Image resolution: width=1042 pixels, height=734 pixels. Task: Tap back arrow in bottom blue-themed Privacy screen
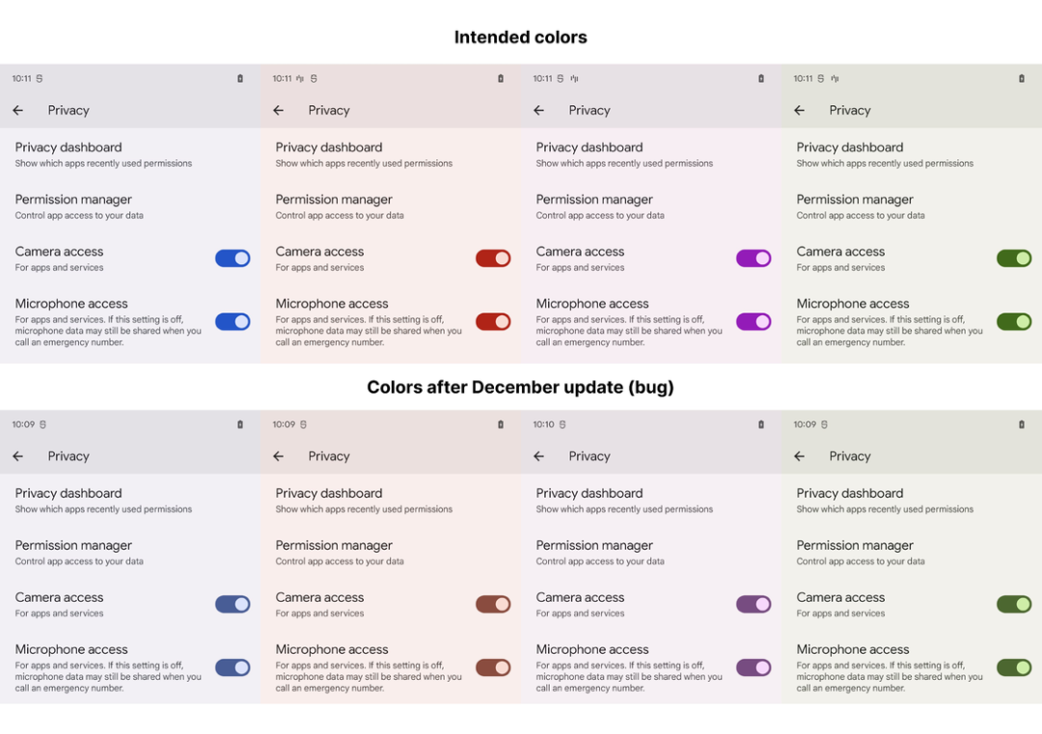coord(18,456)
